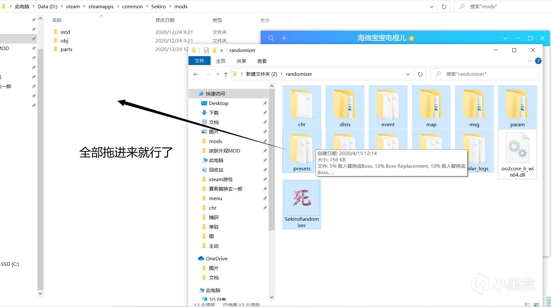Expand the randomizer address bar dropdown
551x307 pixels.
408,74
